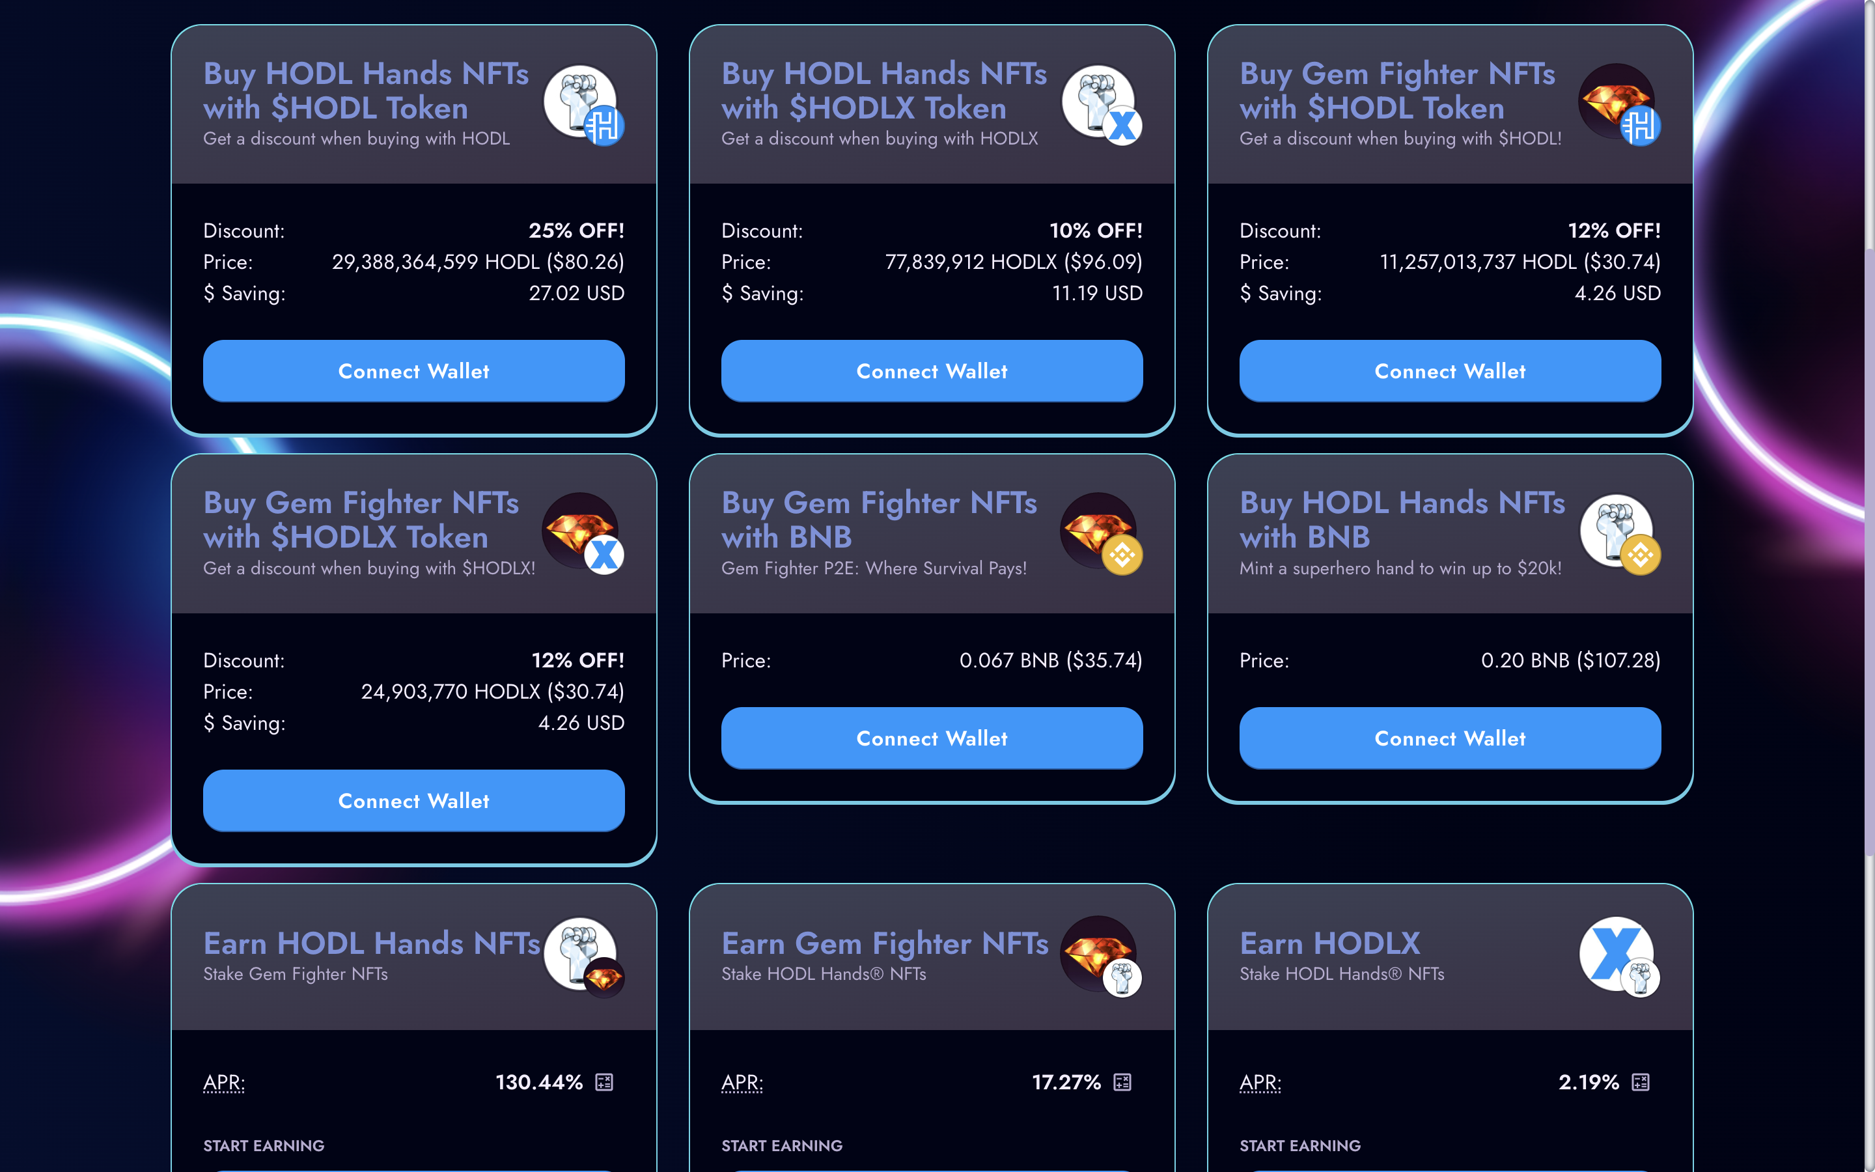Click Earn Gem Fighter NFTs gem icon

[1099, 954]
